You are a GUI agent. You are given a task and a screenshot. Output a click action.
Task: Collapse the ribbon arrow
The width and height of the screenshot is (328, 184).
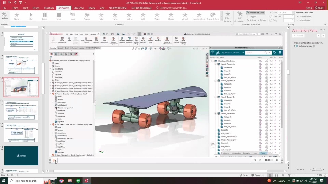coord(325,25)
